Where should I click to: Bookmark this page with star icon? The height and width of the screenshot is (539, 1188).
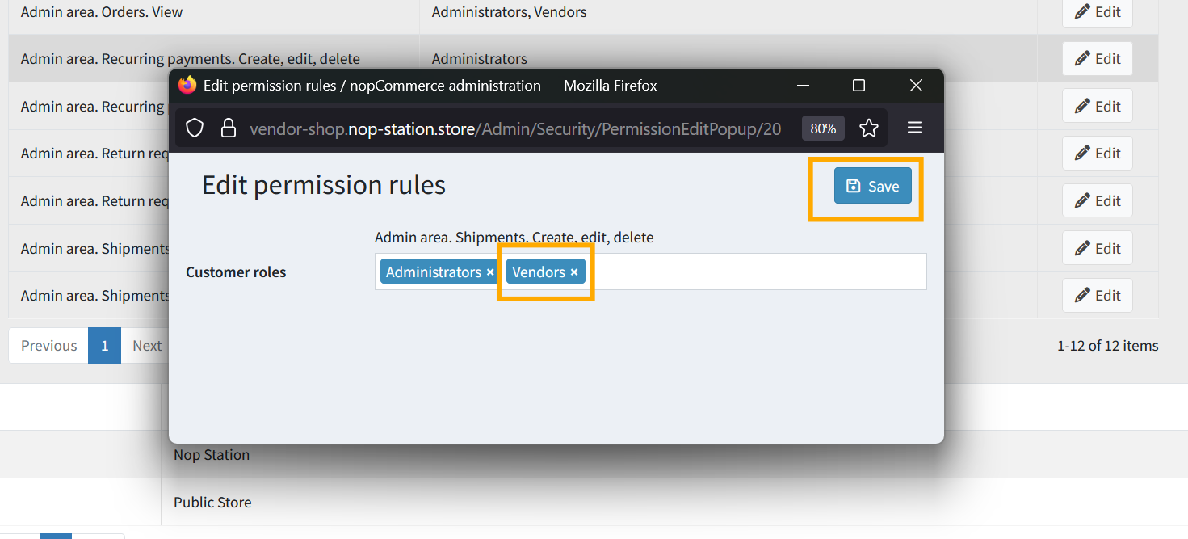pos(869,128)
